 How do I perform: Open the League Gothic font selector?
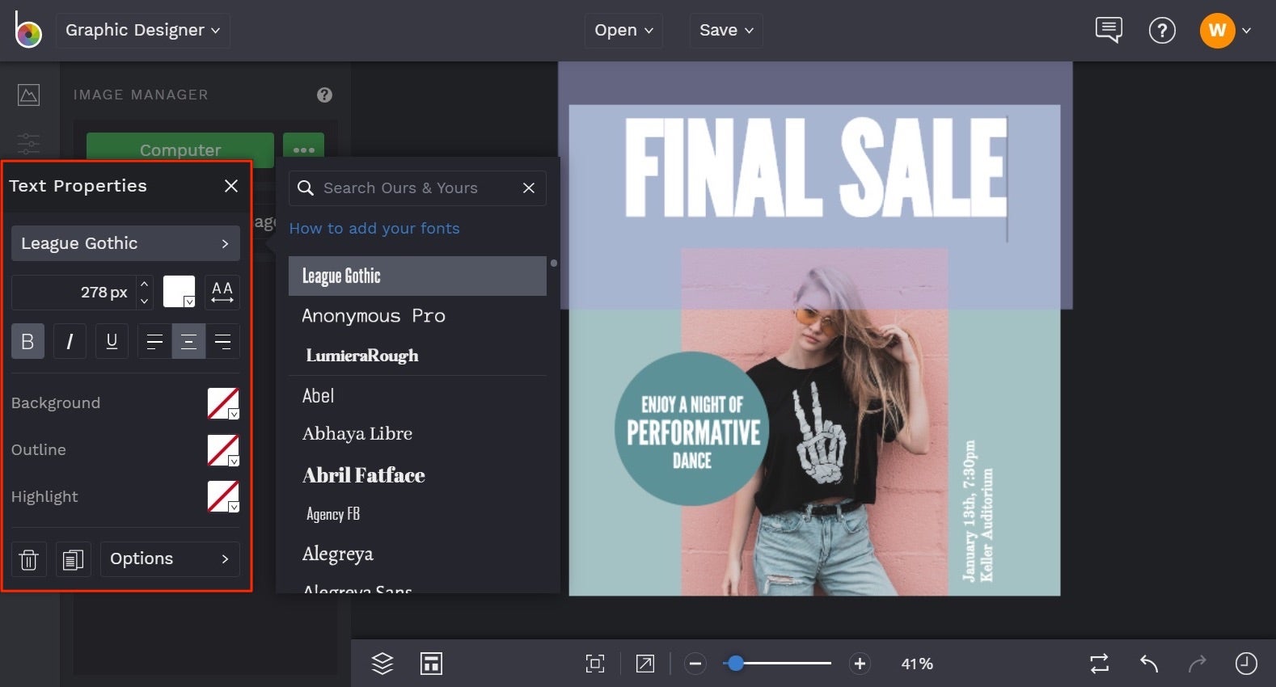[125, 243]
